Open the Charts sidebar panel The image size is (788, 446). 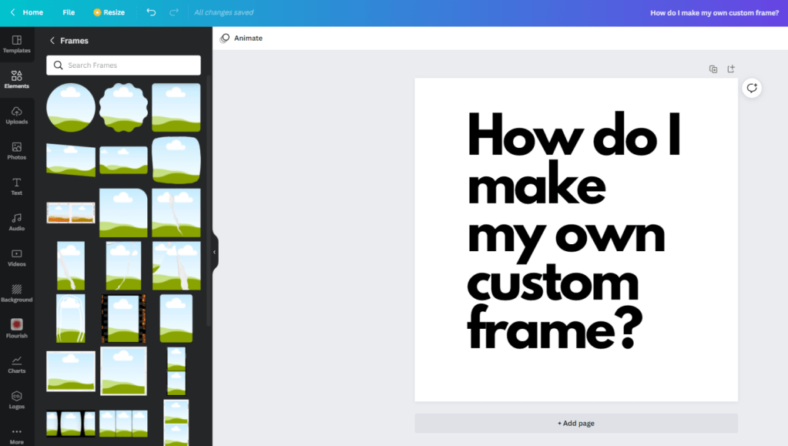pos(16,364)
